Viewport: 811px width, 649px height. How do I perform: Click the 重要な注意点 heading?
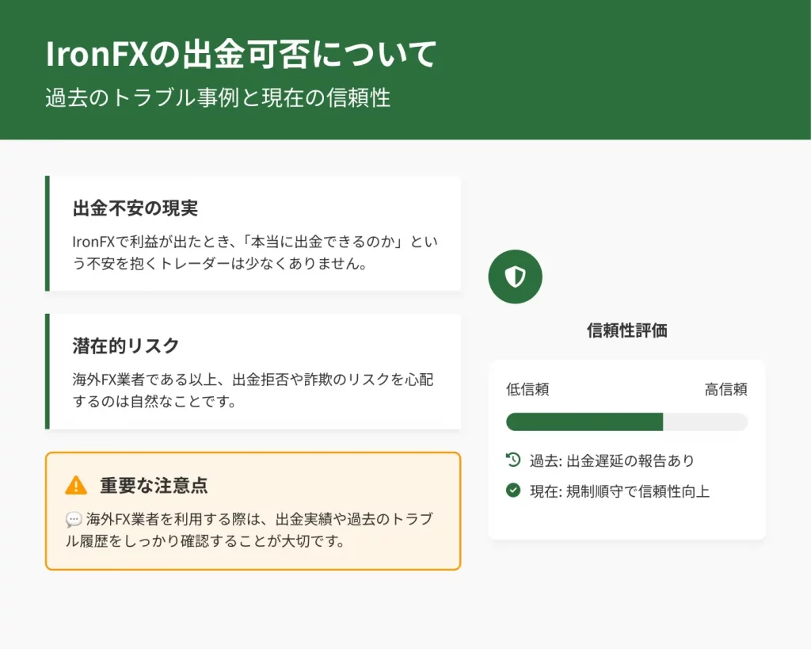[x=154, y=485]
